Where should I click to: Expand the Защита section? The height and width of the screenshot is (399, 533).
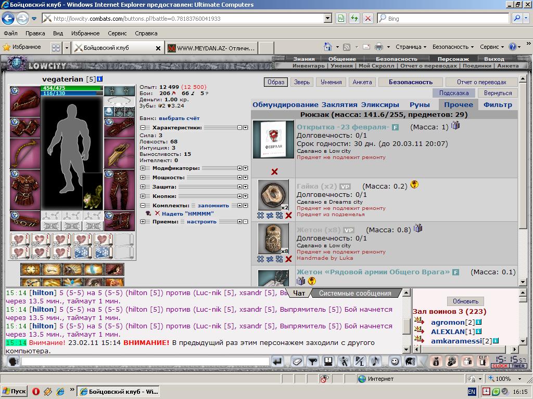tap(143, 187)
